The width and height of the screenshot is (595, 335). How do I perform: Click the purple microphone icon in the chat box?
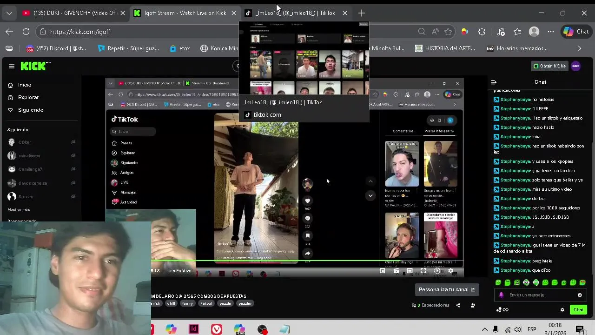click(x=501, y=295)
